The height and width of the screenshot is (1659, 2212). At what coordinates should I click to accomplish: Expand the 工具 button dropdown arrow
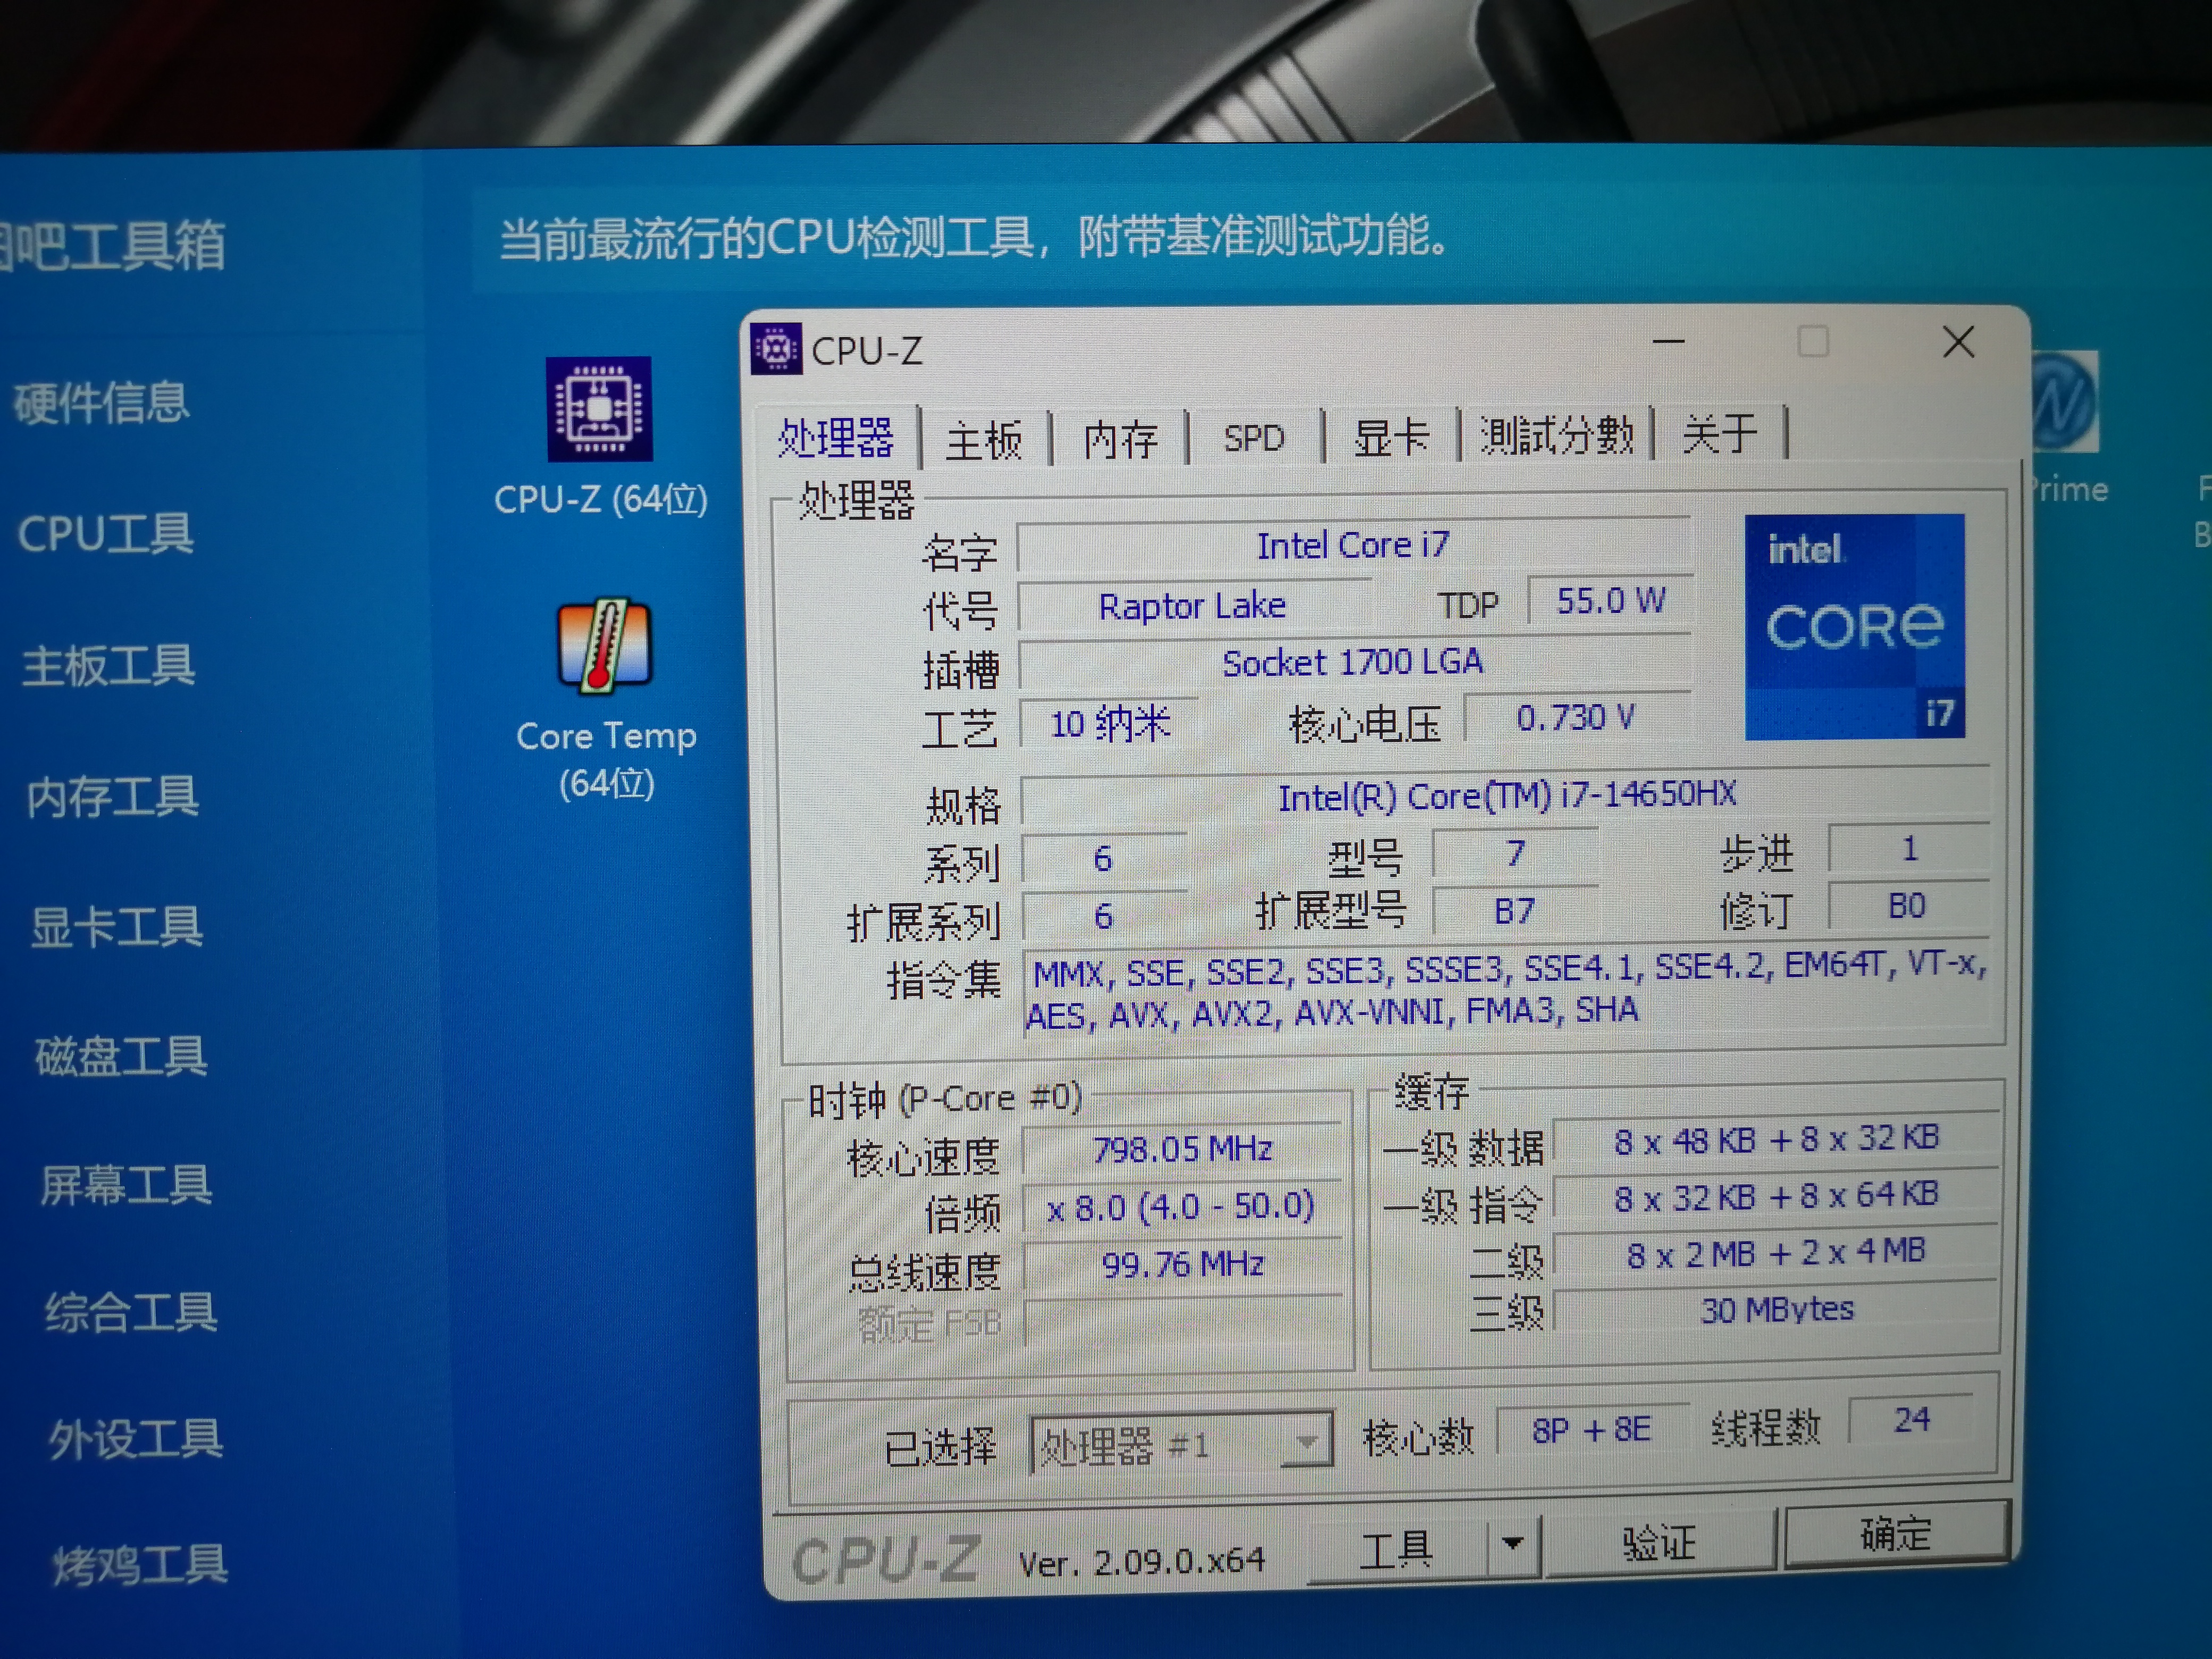1512,1543
